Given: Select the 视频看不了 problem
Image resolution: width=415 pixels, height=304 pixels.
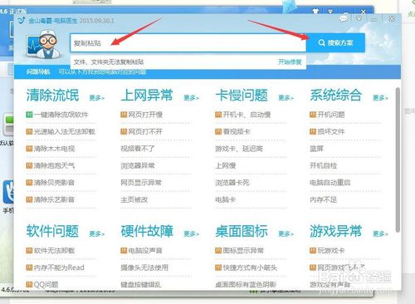Looking at the screenshot, I should coord(138,149).
